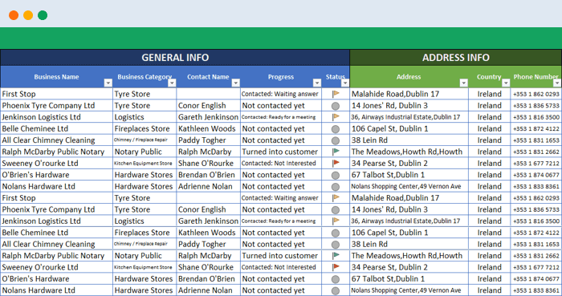The height and width of the screenshot is (296, 562).
Task: Click the red flag in the second Sweeney O'rourke row
Action: (x=336, y=267)
